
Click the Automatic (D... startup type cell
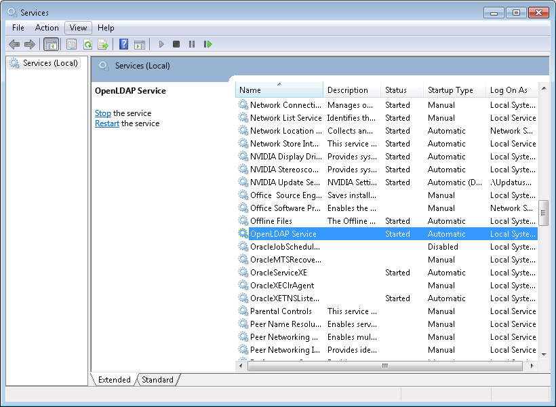[x=455, y=182]
